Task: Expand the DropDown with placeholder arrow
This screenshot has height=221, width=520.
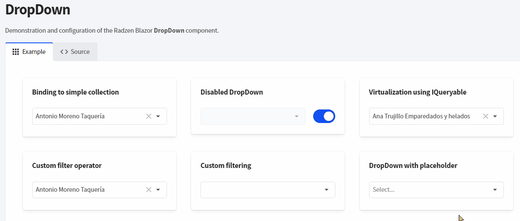Action: coord(495,190)
